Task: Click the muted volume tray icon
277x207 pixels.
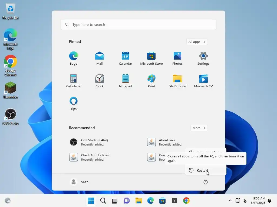Action: click(245, 201)
